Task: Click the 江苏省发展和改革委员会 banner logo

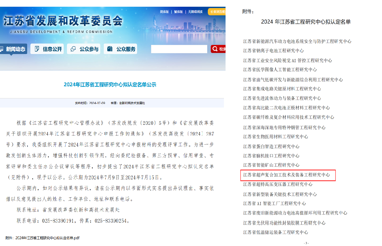Action: tap(63, 24)
